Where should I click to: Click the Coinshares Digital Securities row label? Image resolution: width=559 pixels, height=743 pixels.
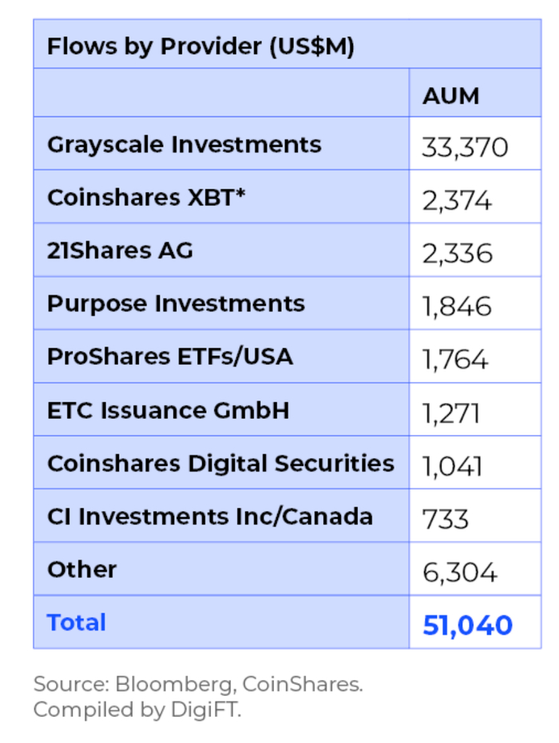click(x=220, y=463)
